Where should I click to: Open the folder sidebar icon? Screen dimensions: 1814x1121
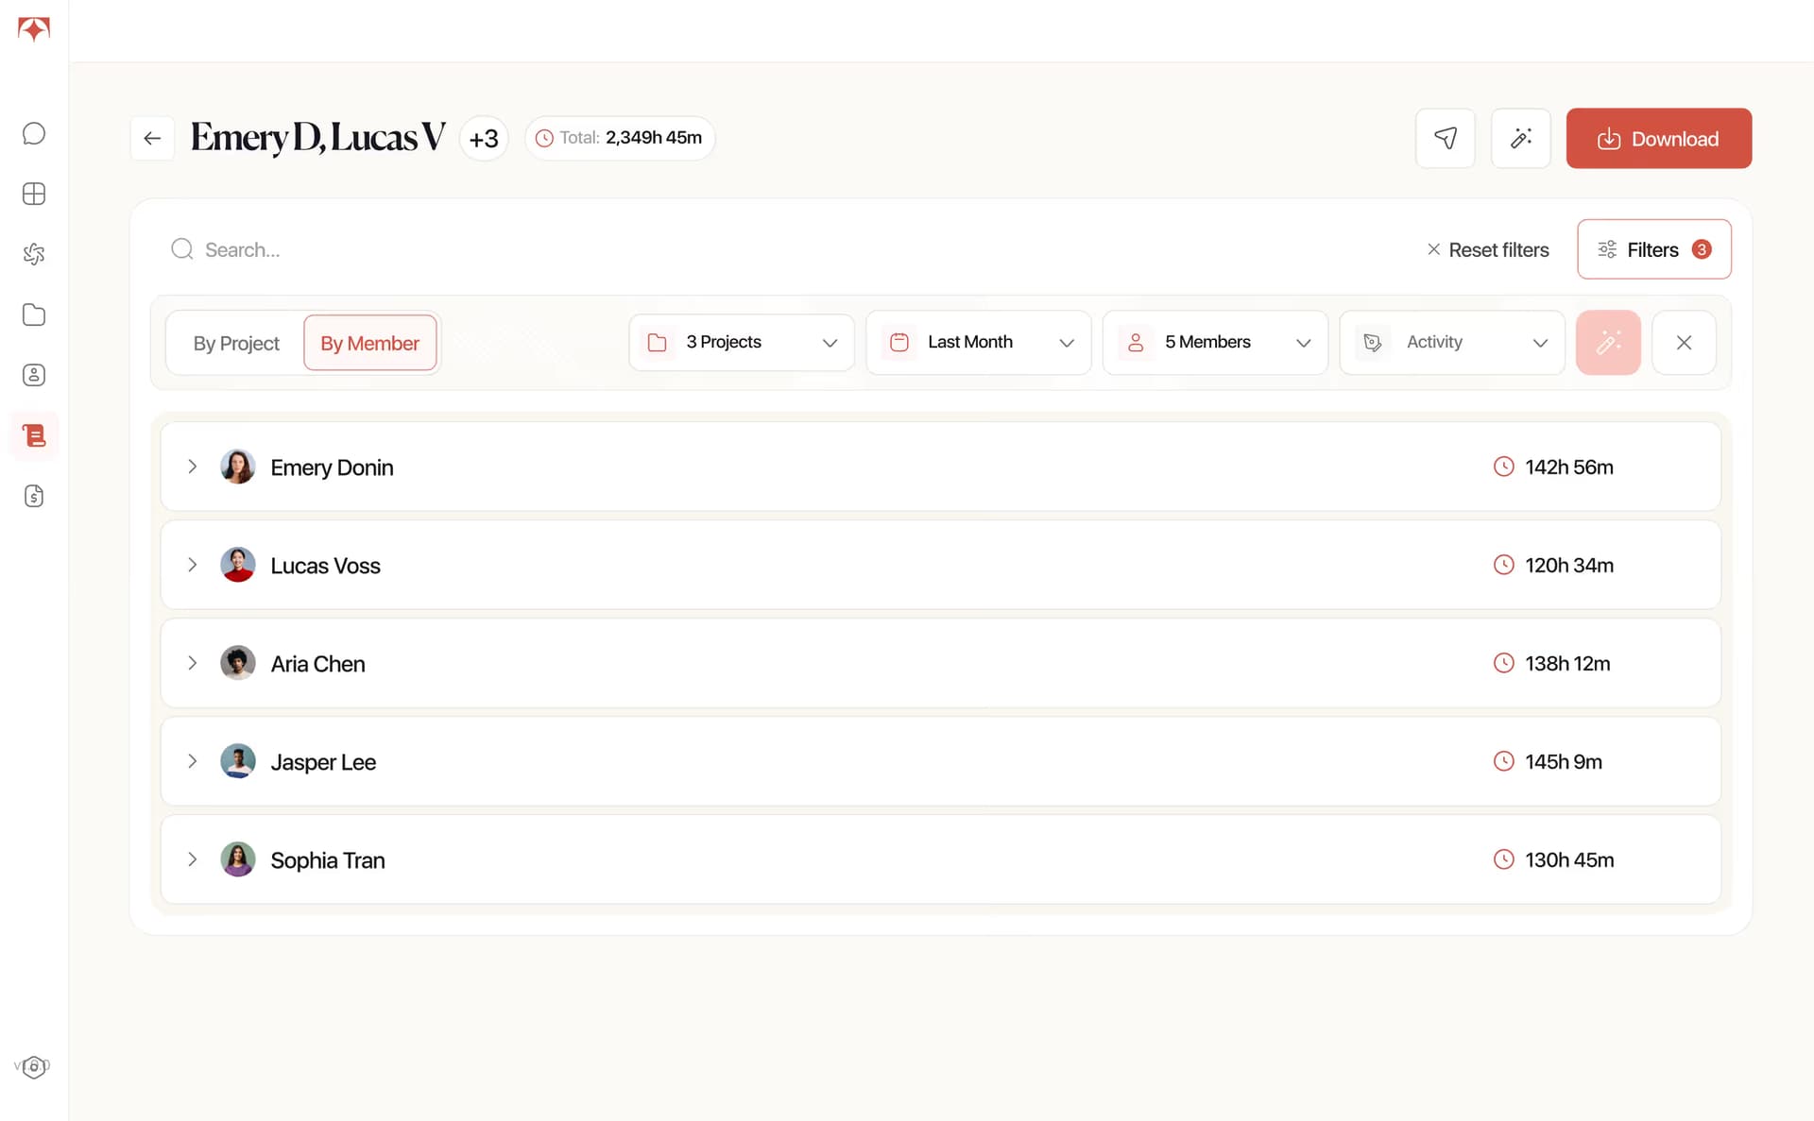[x=34, y=314]
